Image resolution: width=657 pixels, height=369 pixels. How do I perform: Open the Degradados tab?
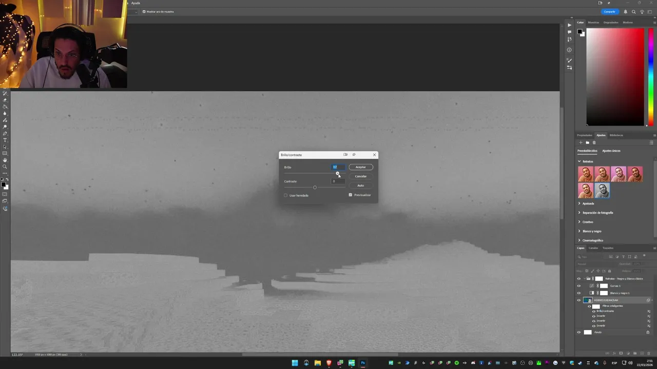point(611,23)
